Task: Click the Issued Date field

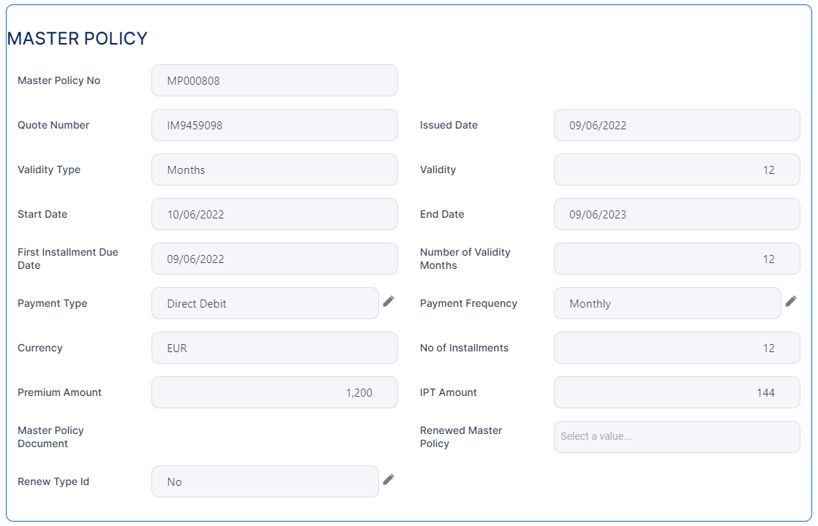Action: pos(676,125)
